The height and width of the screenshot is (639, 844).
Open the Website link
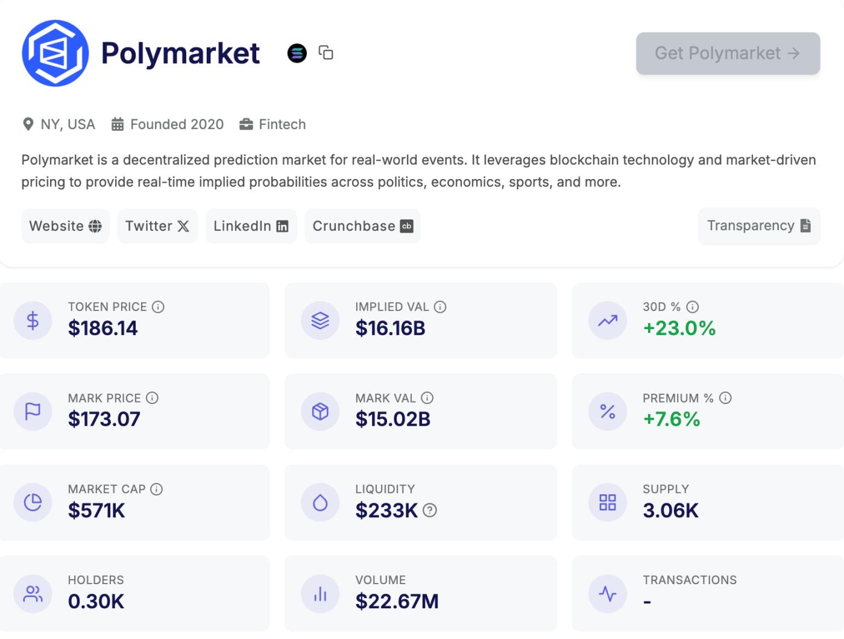coord(65,226)
